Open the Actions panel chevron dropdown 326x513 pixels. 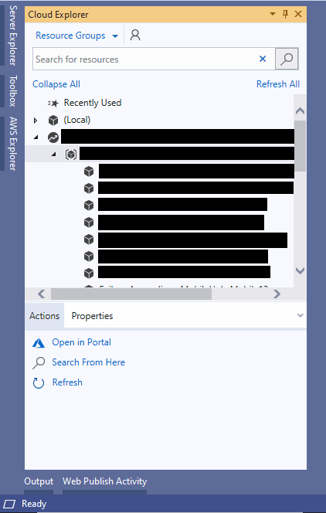[301, 315]
